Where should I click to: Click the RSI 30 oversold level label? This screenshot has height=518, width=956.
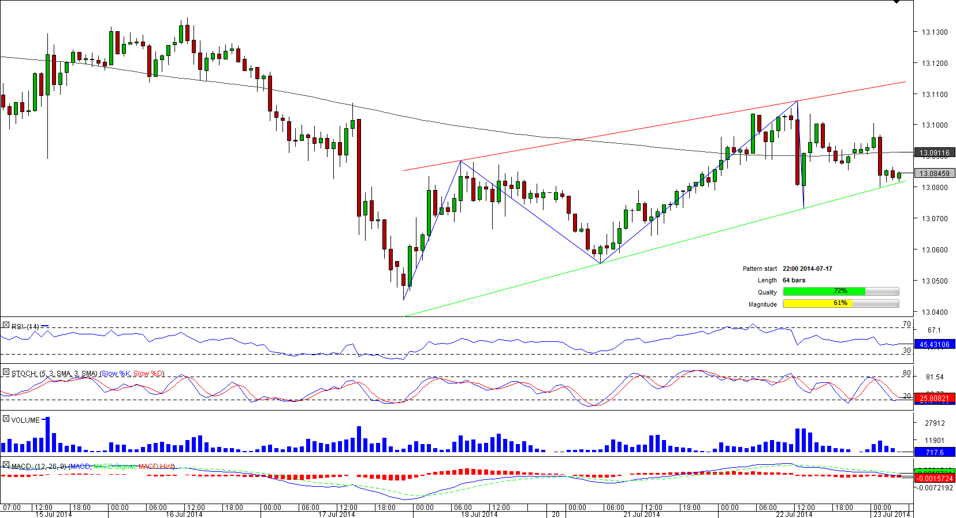click(907, 351)
